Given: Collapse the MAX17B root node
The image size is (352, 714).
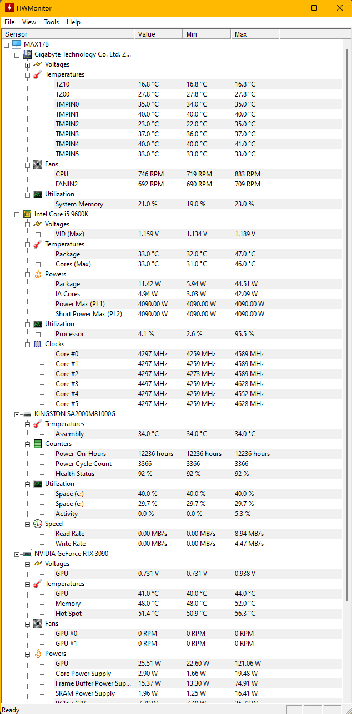Looking at the screenshot, I should pos(6,45).
